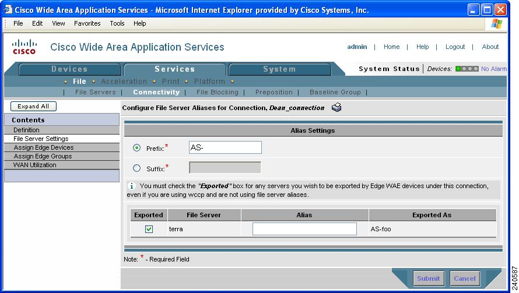Click the Cisco logo

pos(24,47)
